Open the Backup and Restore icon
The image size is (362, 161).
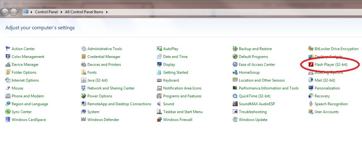(235, 49)
